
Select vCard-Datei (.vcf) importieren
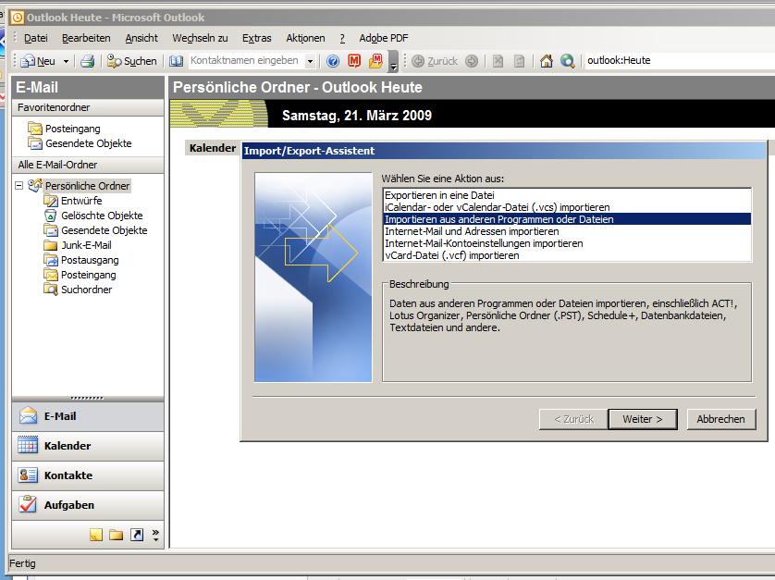click(x=567, y=255)
